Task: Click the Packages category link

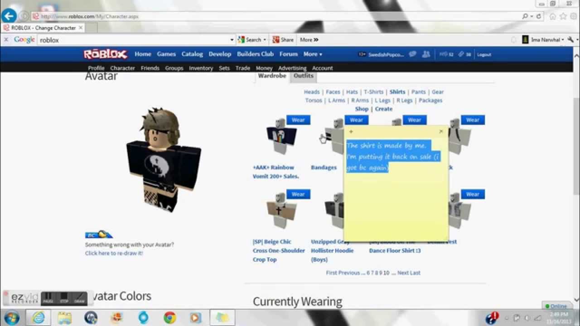Action: tap(430, 101)
